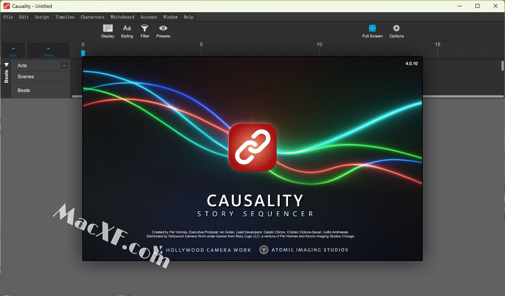Select the Scenes row

pyautogui.click(x=41, y=76)
